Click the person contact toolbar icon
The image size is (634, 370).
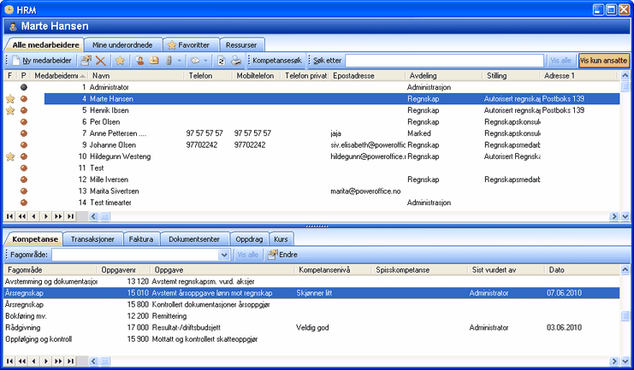point(140,61)
